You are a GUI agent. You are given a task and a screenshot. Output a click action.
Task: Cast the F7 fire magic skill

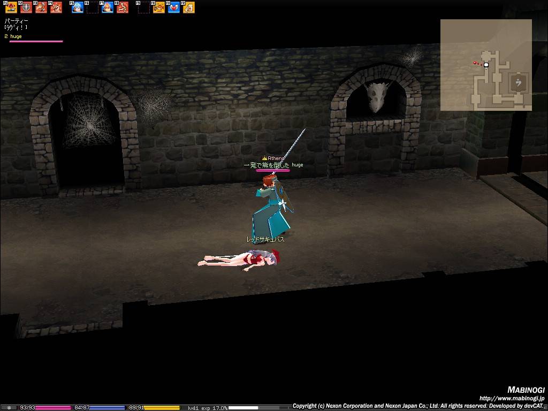tap(107, 7)
